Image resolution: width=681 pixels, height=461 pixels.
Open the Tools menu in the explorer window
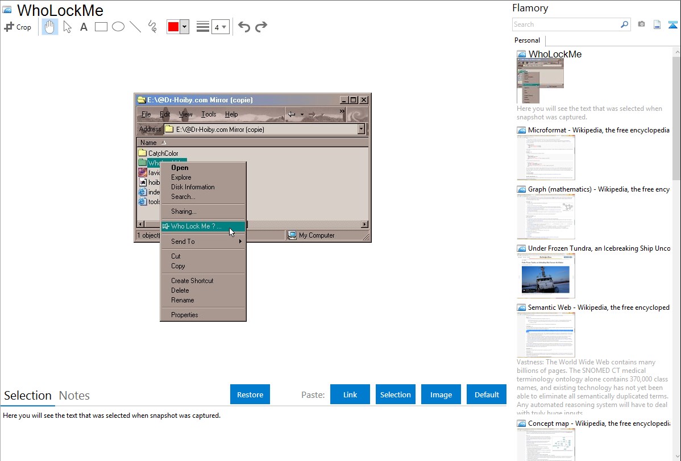209,114
